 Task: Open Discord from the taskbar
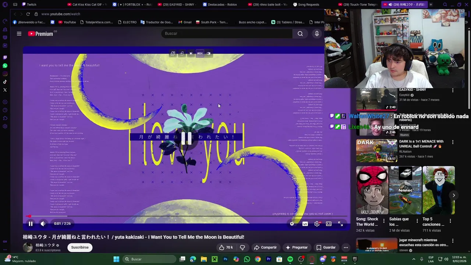pyautogui.click(x=323, y=259)
